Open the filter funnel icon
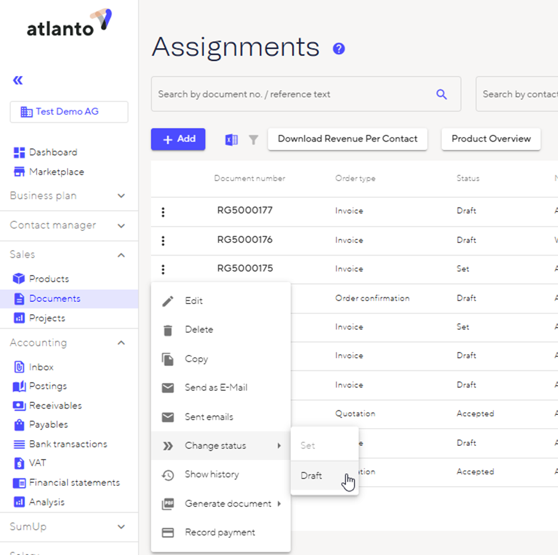558x555 pixels. click(253, 139)
